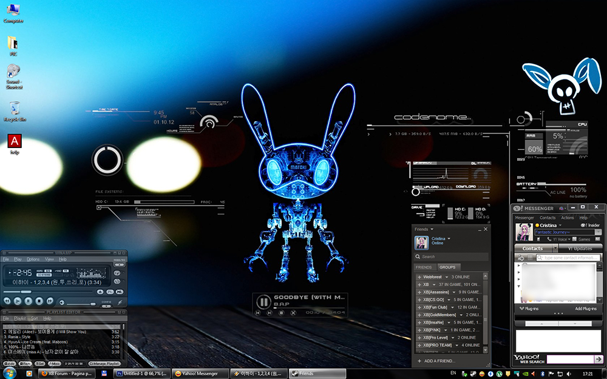
Task: Skip to previous track in Winamp
Action: tap(7, 301)
